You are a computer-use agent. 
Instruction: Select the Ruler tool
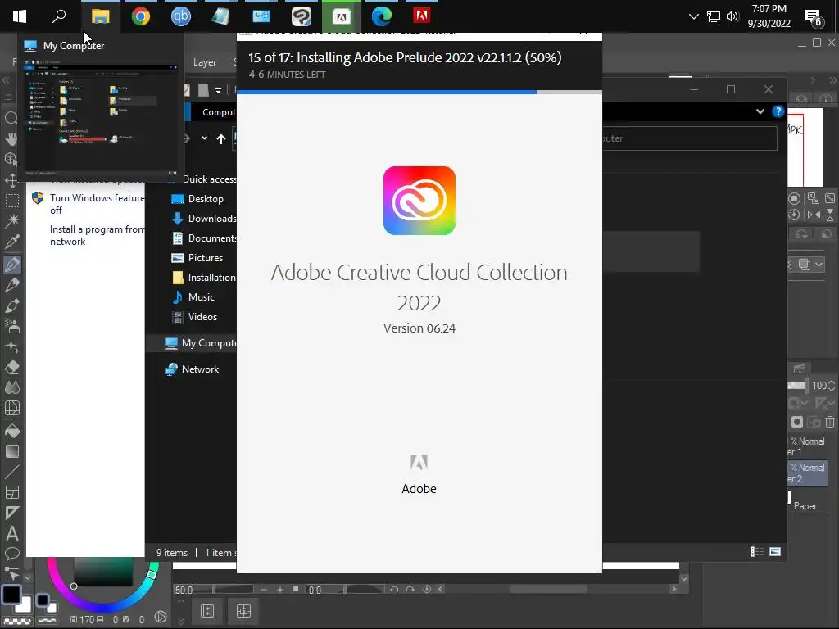pos(11,514)
